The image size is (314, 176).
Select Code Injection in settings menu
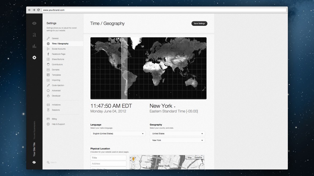(x=58, y=85)
